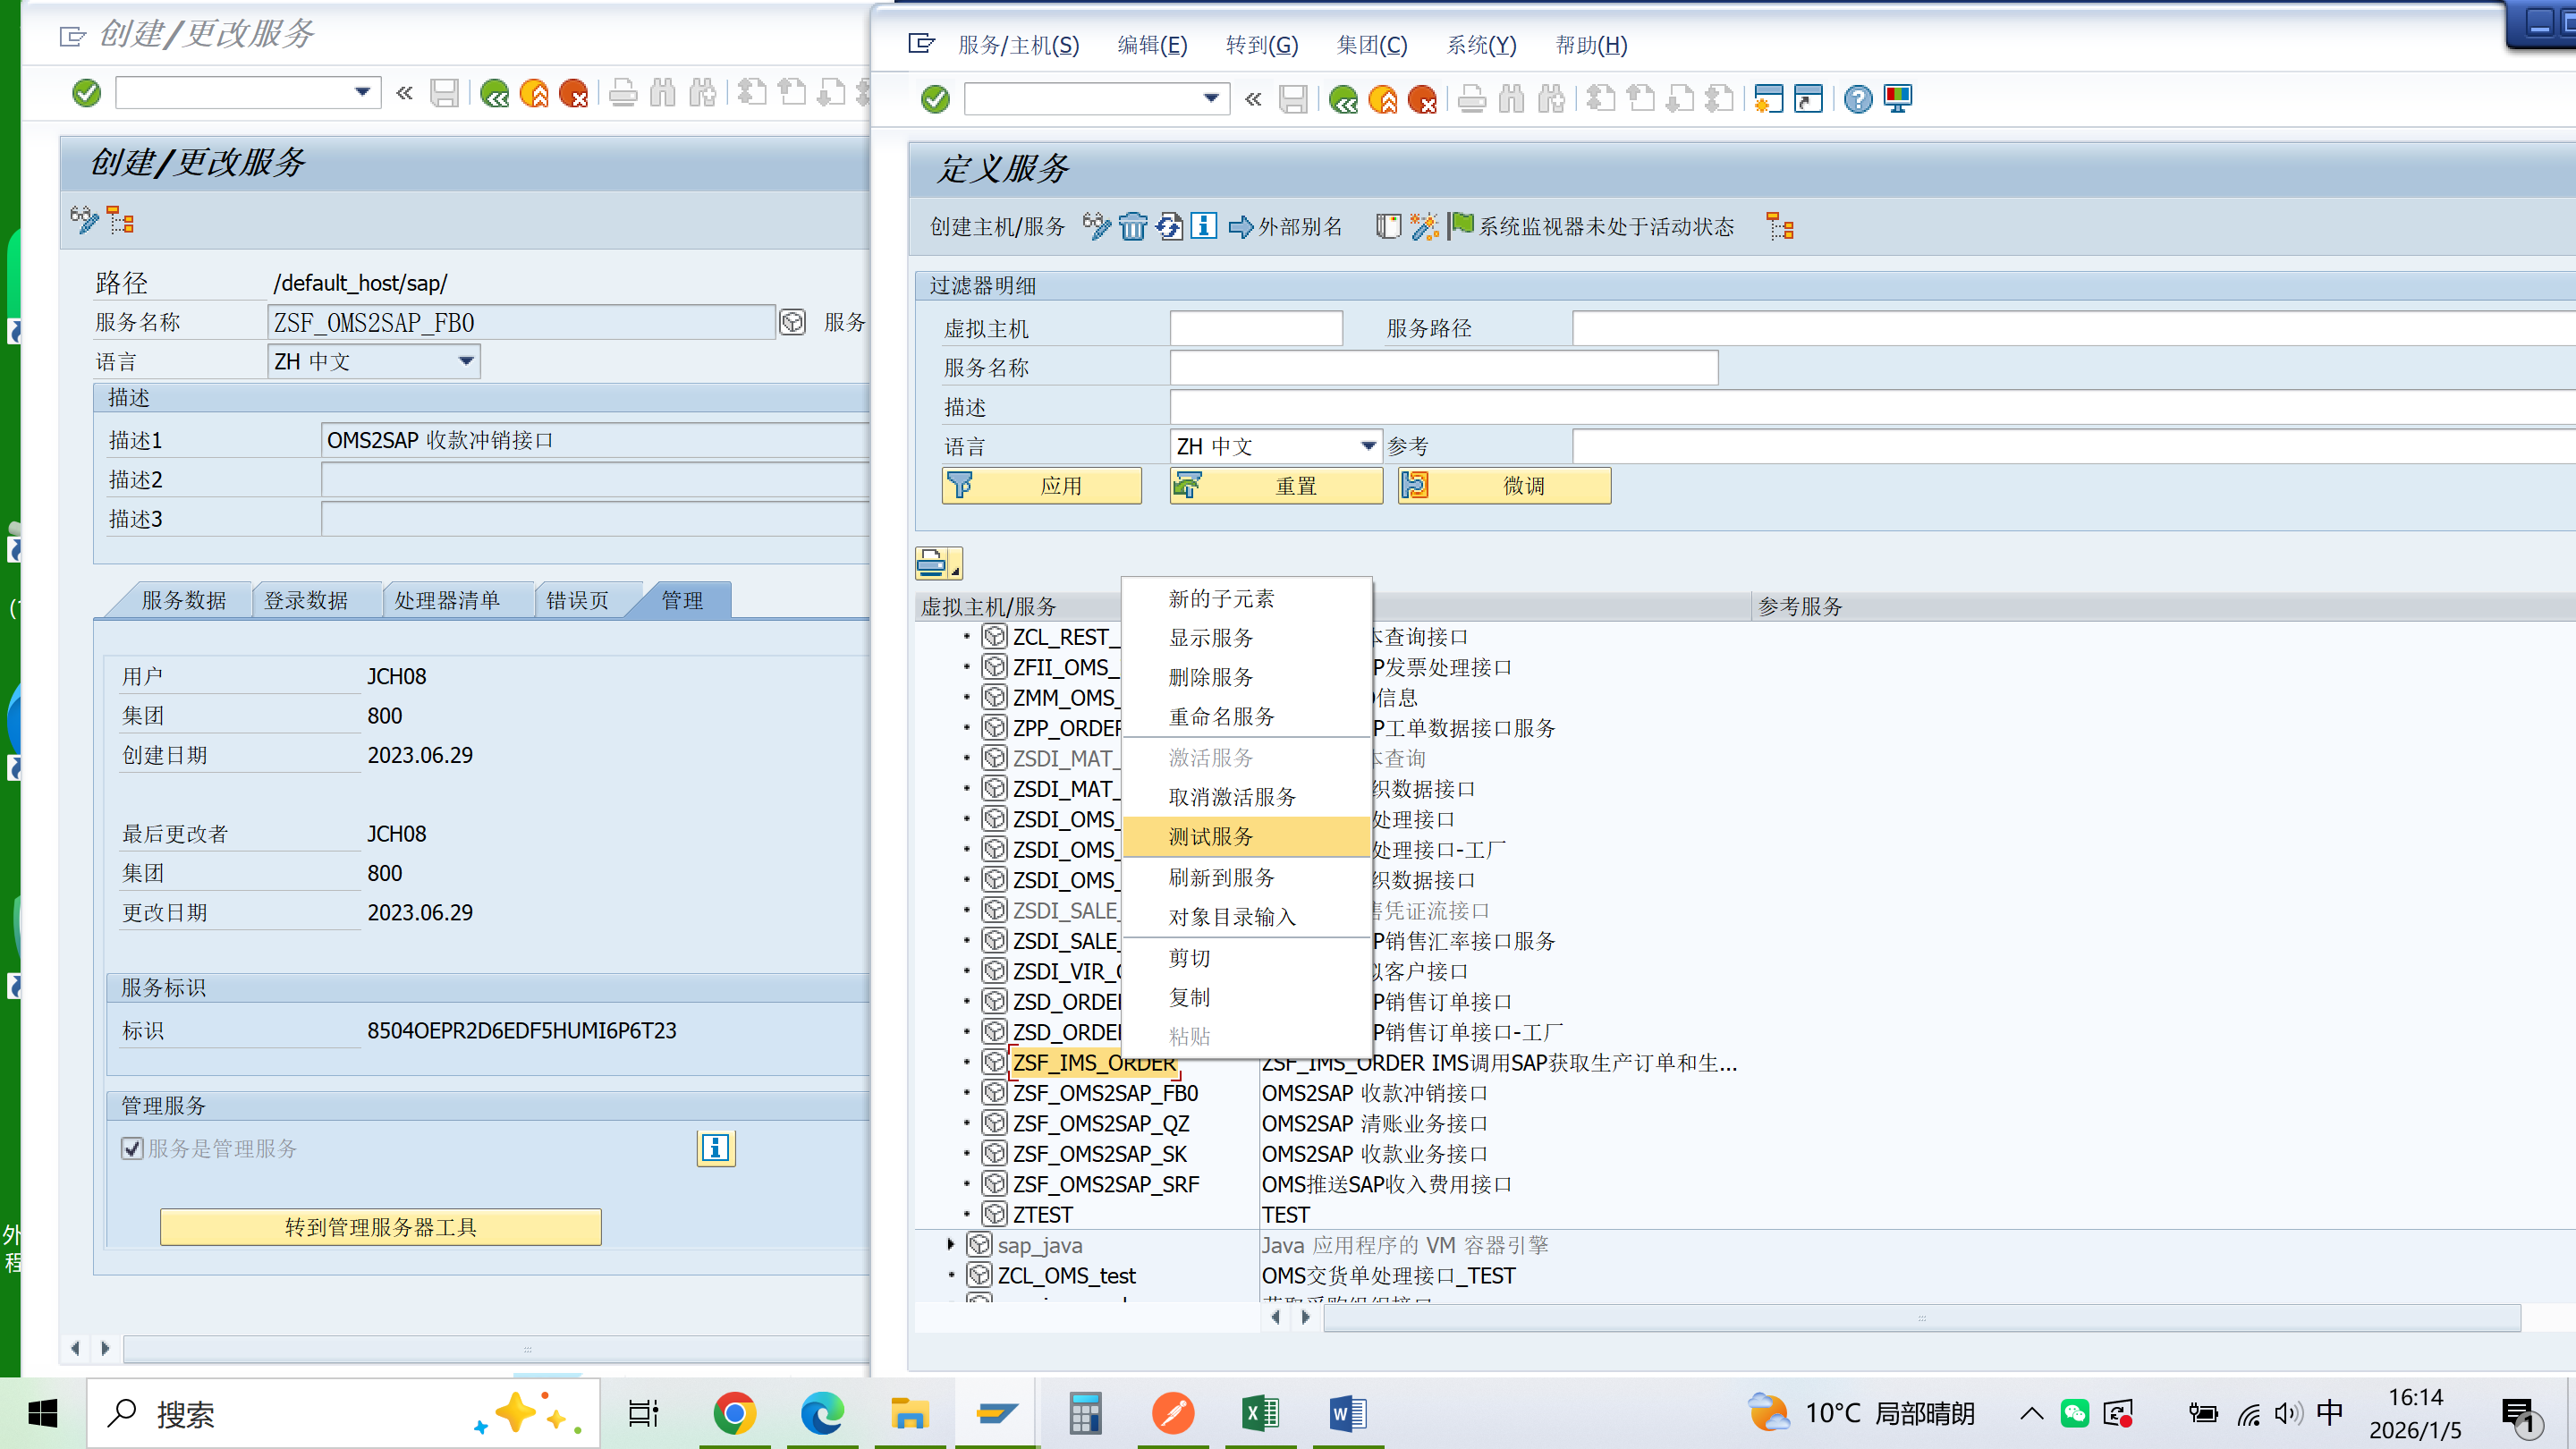
Task: Click external alias arrow icon
Action: (1240, 227)
